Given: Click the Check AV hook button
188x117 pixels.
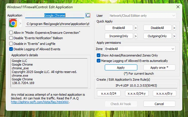Looking at the screenshot, I should [x=121, y=104].
